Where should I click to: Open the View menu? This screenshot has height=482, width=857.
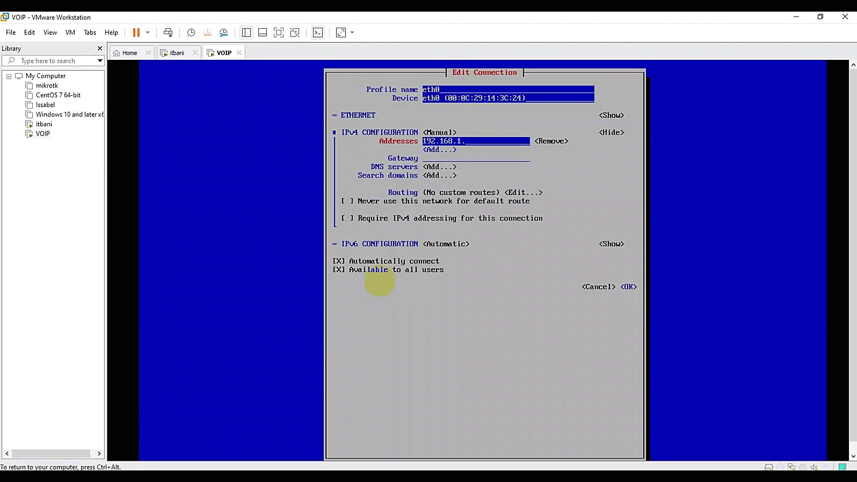[50, 33]
